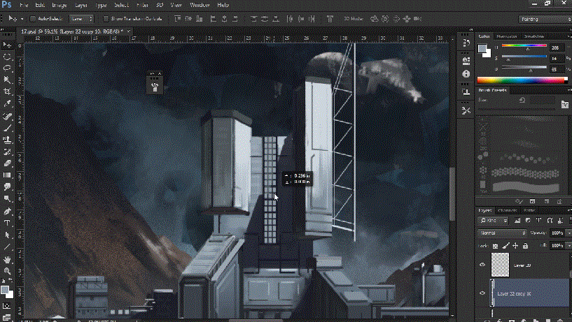The image size is (572, 322).
Task: Switch to the Swatches tab
Action: 534,36
